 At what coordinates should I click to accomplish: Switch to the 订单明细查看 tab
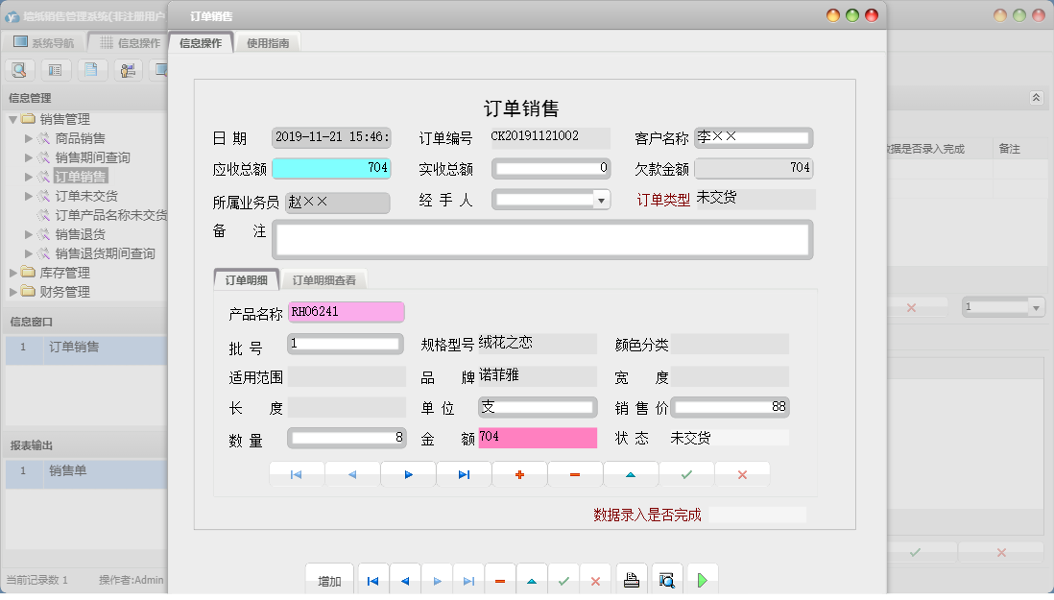pyautogui.click(x=325, y=279)
